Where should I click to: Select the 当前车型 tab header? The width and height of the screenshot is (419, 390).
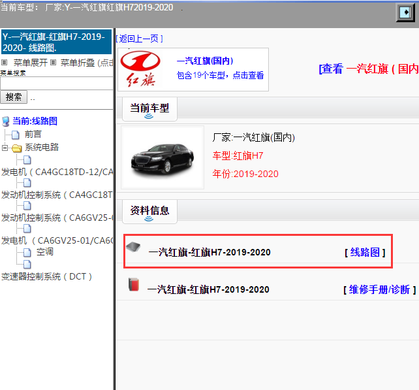pos(149,109)
